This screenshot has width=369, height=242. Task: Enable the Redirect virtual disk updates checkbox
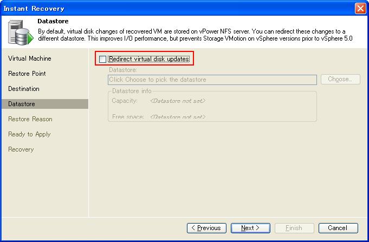point(102,59)
